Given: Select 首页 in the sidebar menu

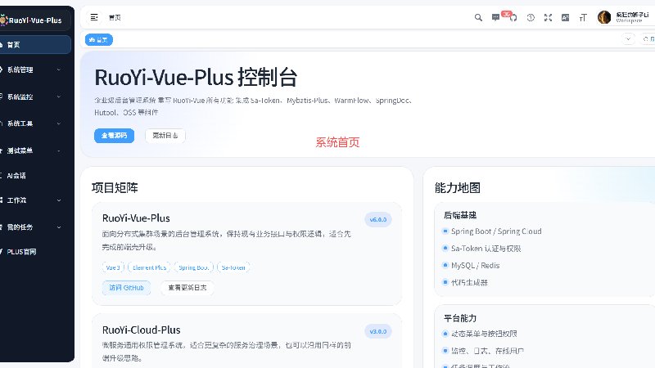Looking at the screenshot, I should [x=35, y=45].
